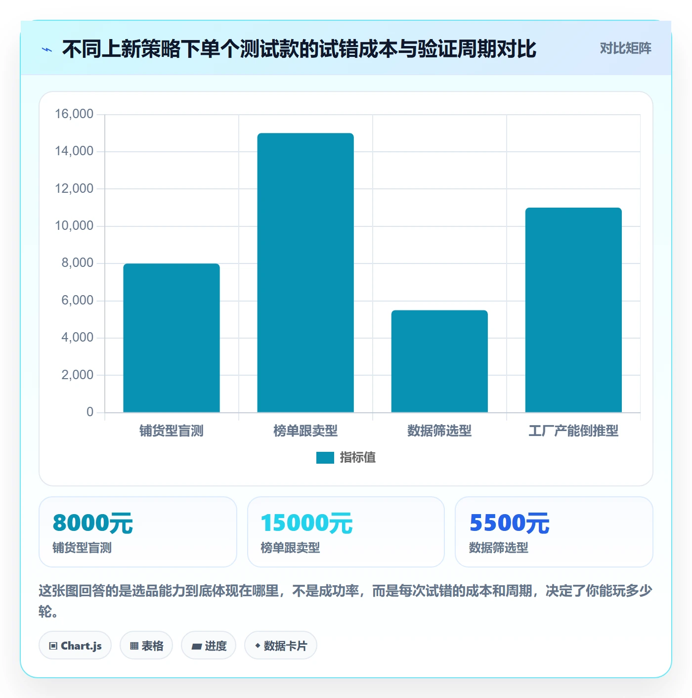Click the grid icon in 表格 chip
The height and width of the screenshot is (698, 692).
134,646
